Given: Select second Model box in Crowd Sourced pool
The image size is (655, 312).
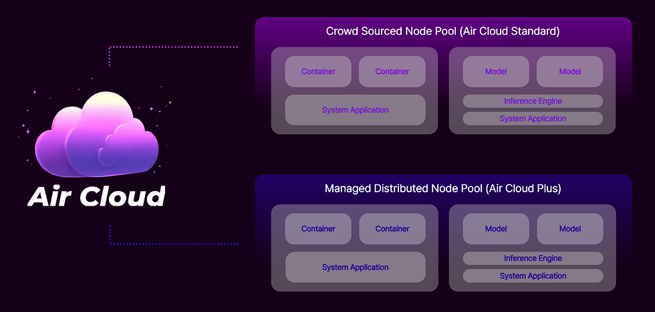Looking at the screenshot, I should point(569,71).
